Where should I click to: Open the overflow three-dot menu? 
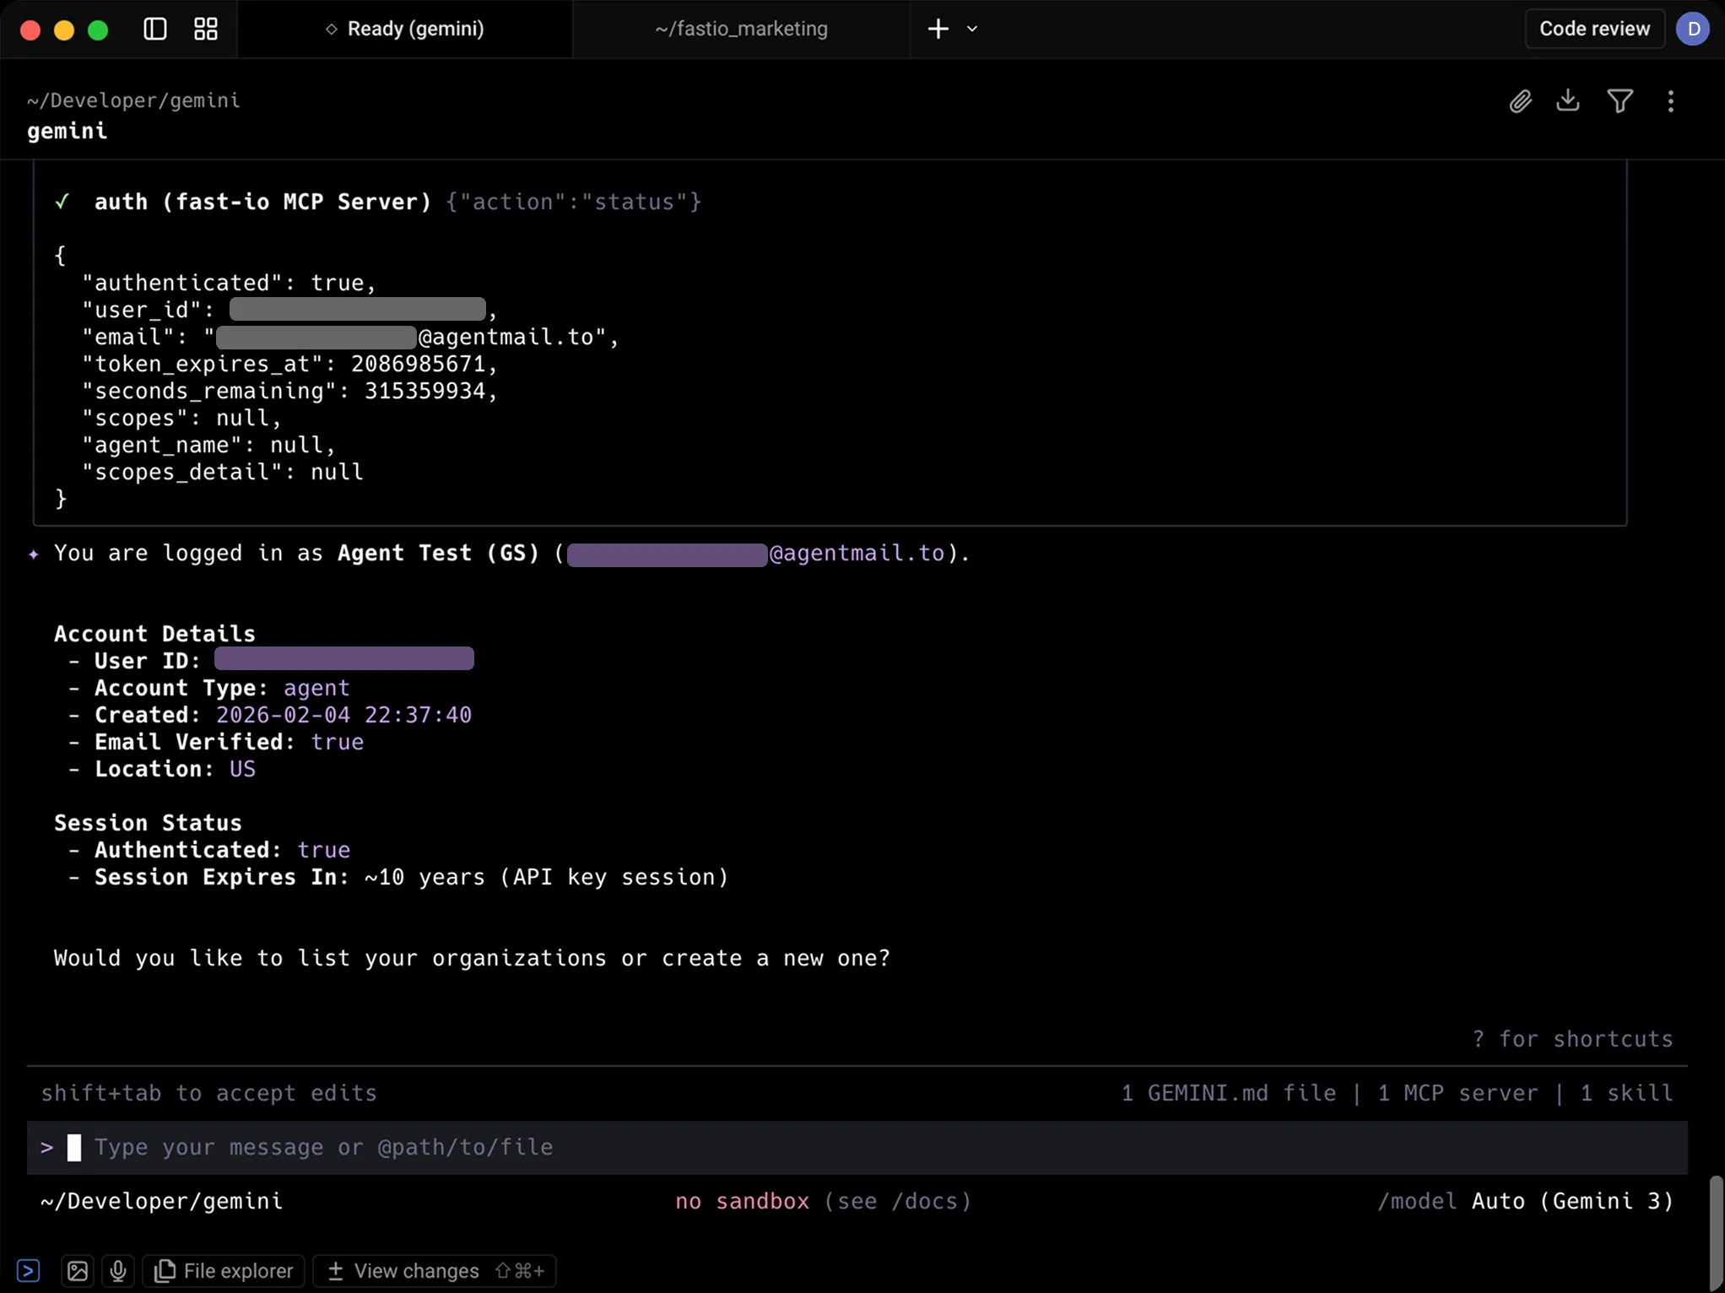[1670, 100]
